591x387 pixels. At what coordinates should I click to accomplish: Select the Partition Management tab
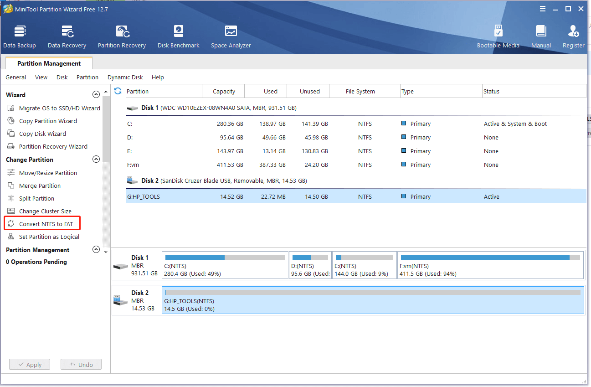[49, 64]
